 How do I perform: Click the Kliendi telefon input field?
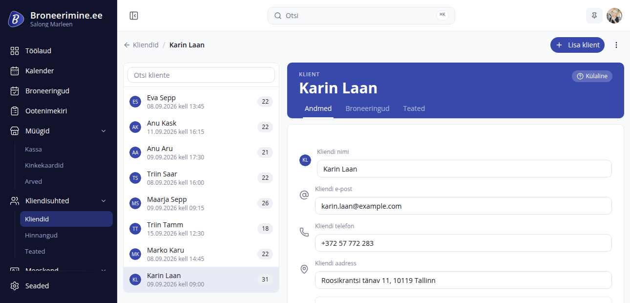point(463,243)
